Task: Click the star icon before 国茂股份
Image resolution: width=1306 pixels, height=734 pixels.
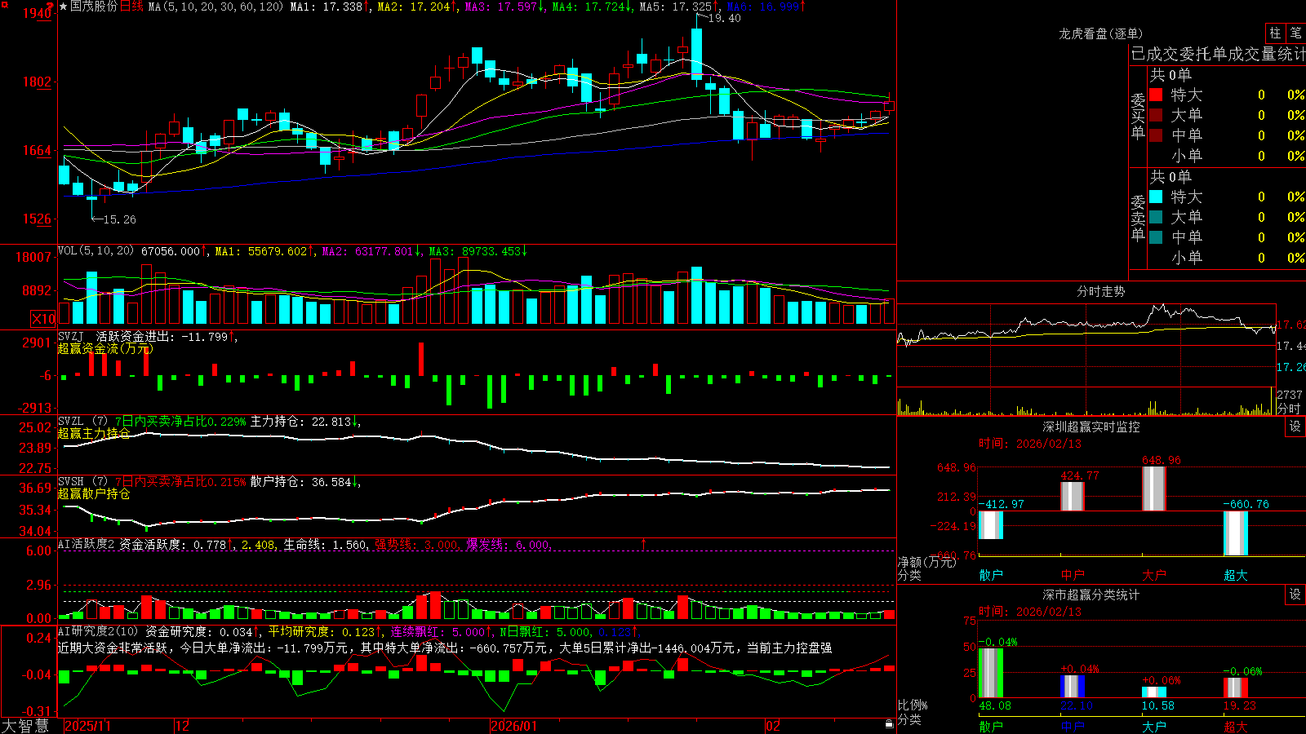Action: [x=64, y=7]
